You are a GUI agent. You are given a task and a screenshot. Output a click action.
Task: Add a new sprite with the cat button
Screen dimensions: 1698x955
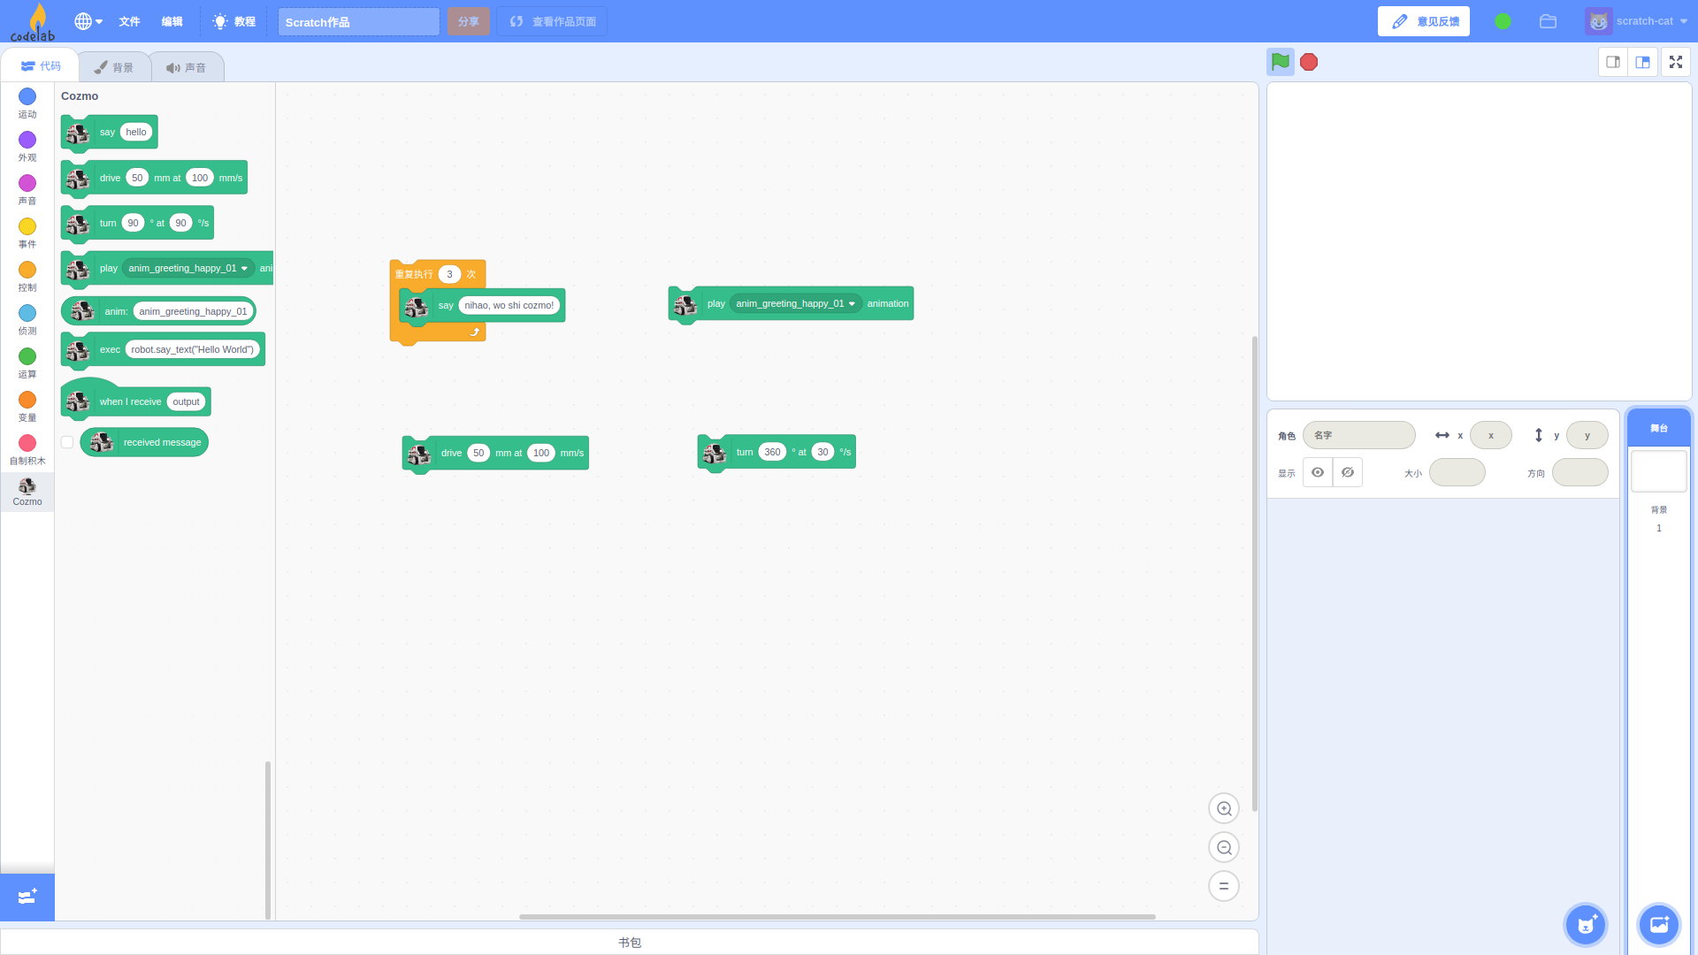[1585, 924]
